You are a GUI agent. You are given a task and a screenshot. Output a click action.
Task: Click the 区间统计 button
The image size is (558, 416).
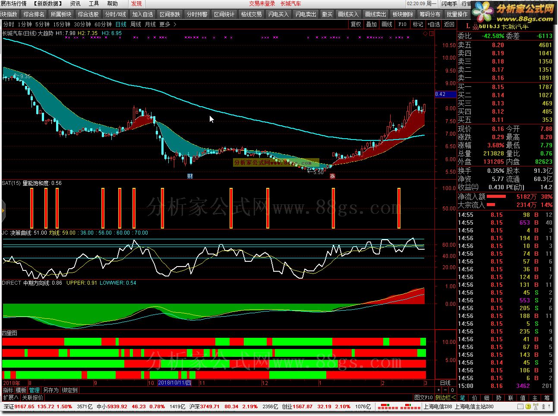tap(224, 14)
